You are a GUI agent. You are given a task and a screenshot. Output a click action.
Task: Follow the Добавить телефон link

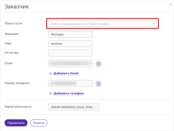(69, 93)
